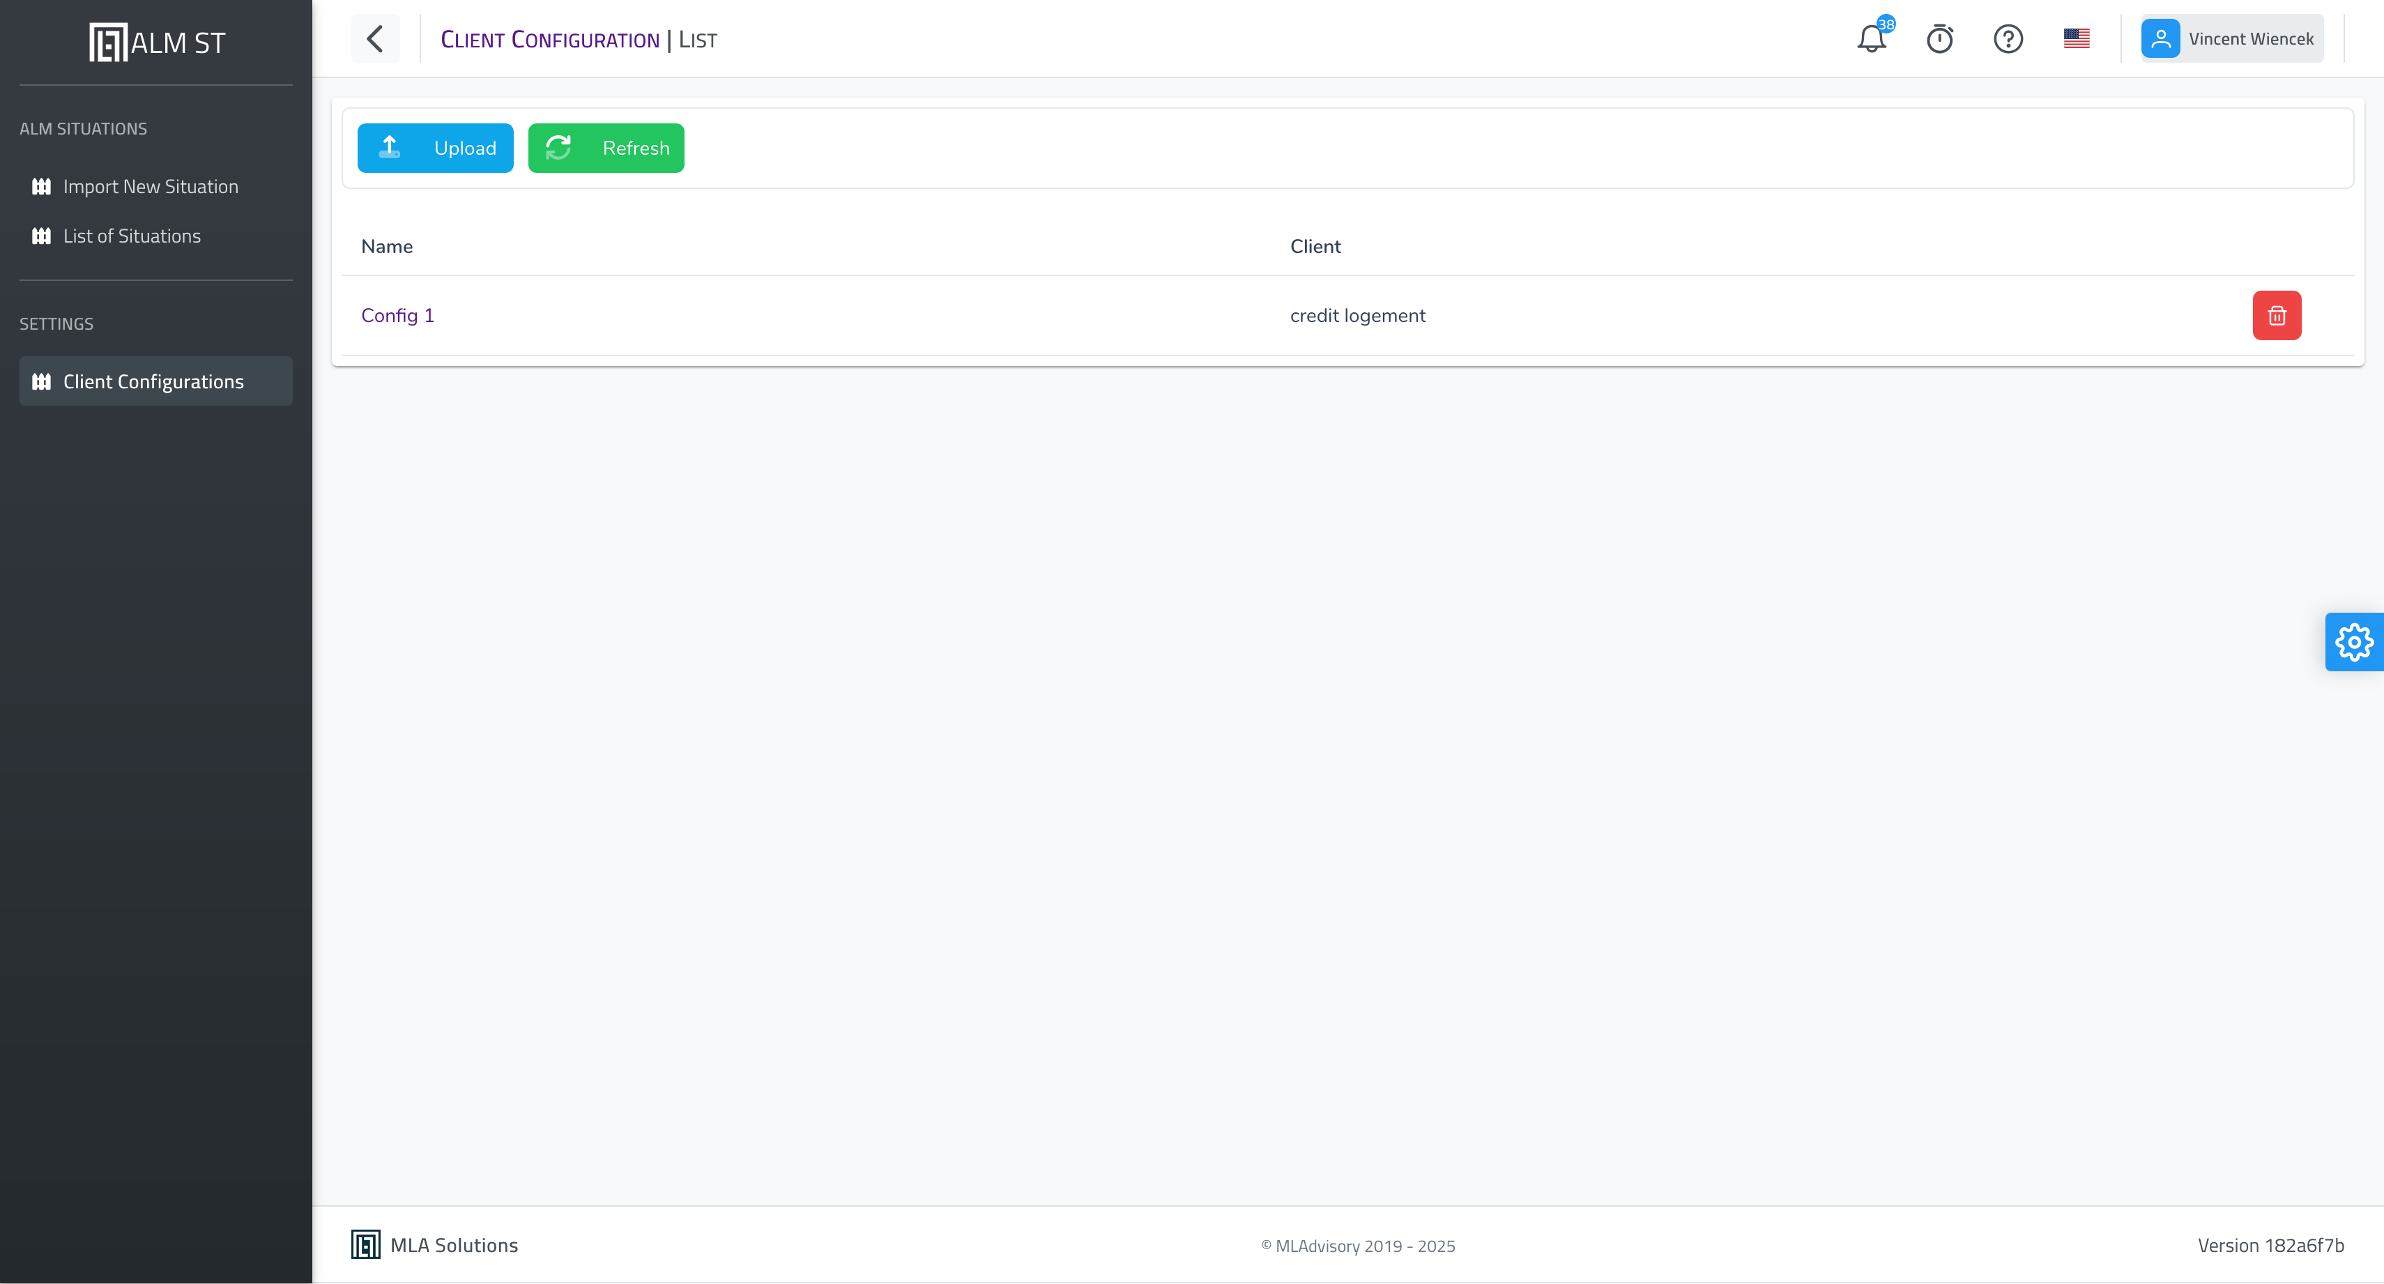This screenshot has height=1284, width=2384.
Task: Select Client Configurations in sidebar
Action: (153, 381)
